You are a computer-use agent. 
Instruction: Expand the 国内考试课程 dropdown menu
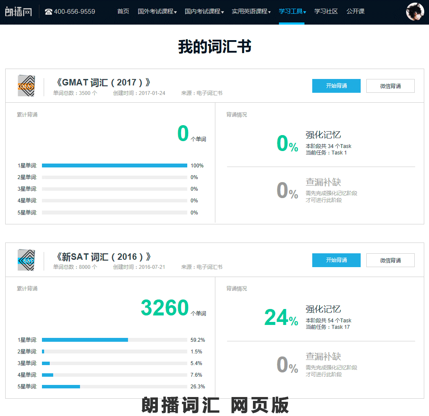tap(204, 12)
